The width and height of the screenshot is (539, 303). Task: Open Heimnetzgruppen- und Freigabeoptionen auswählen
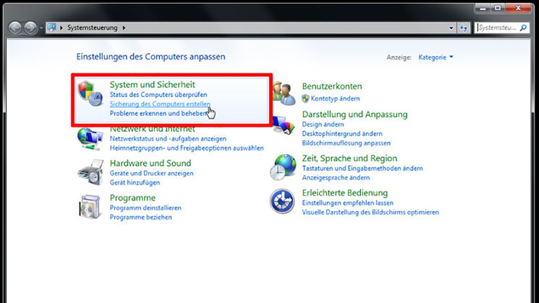coord(187,148)
